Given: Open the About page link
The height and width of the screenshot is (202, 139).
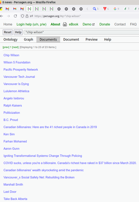Looking at the screenshot, I should [x=55, y=25].
